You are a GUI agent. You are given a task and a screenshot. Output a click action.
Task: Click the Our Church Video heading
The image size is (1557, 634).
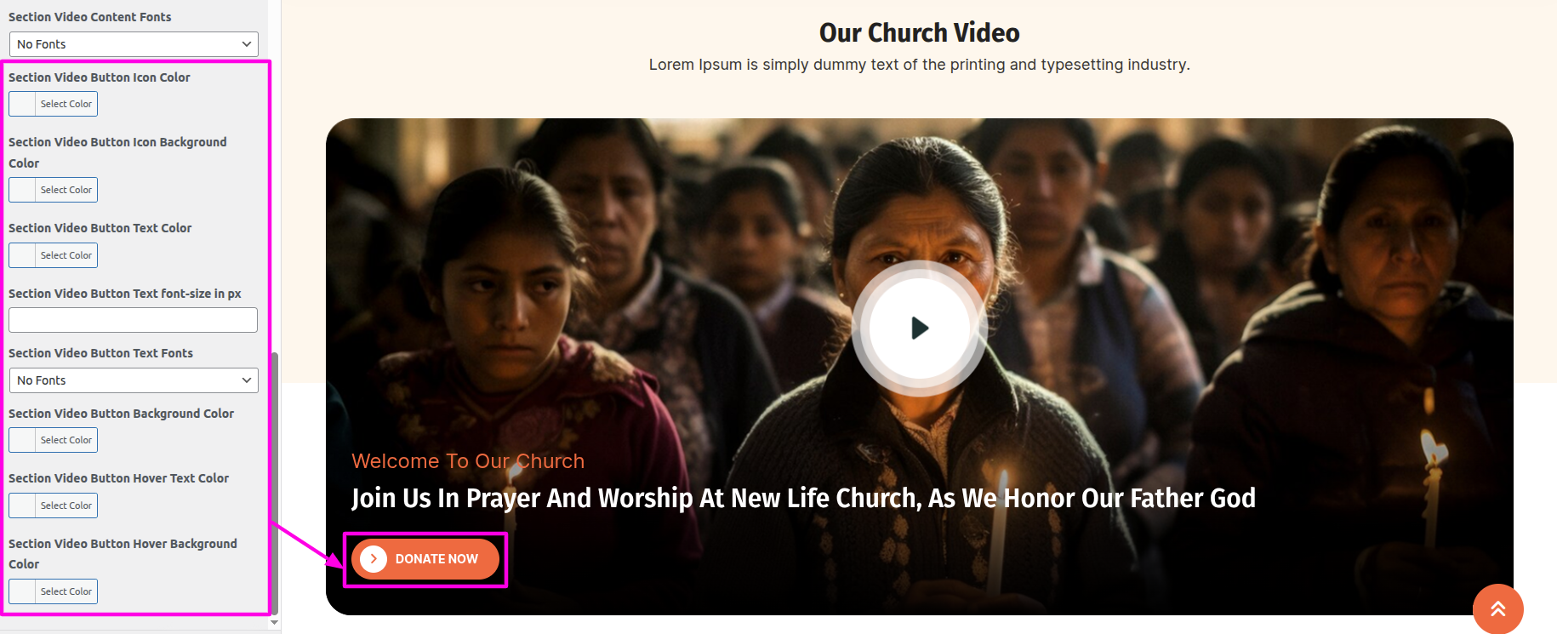pyautogui.click(x=919, y=32)
